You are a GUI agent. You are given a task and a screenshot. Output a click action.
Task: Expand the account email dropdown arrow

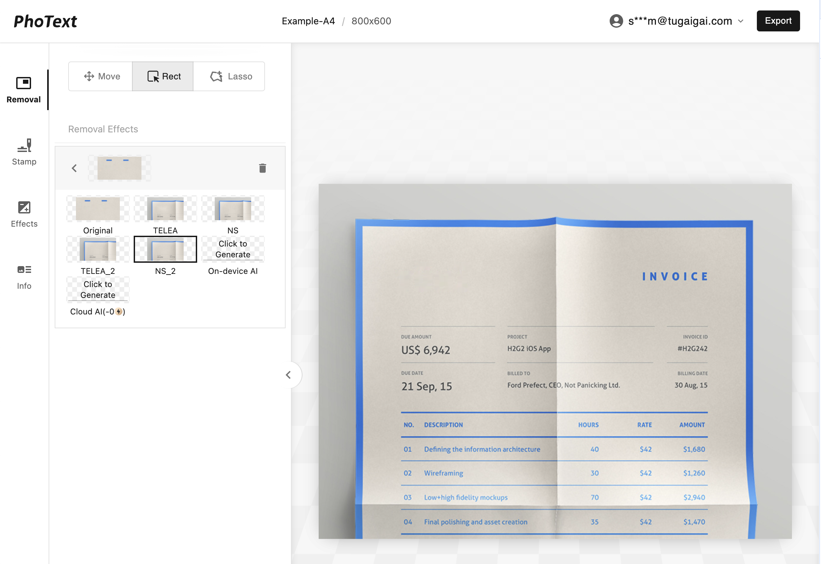click(x=741, y=21)
